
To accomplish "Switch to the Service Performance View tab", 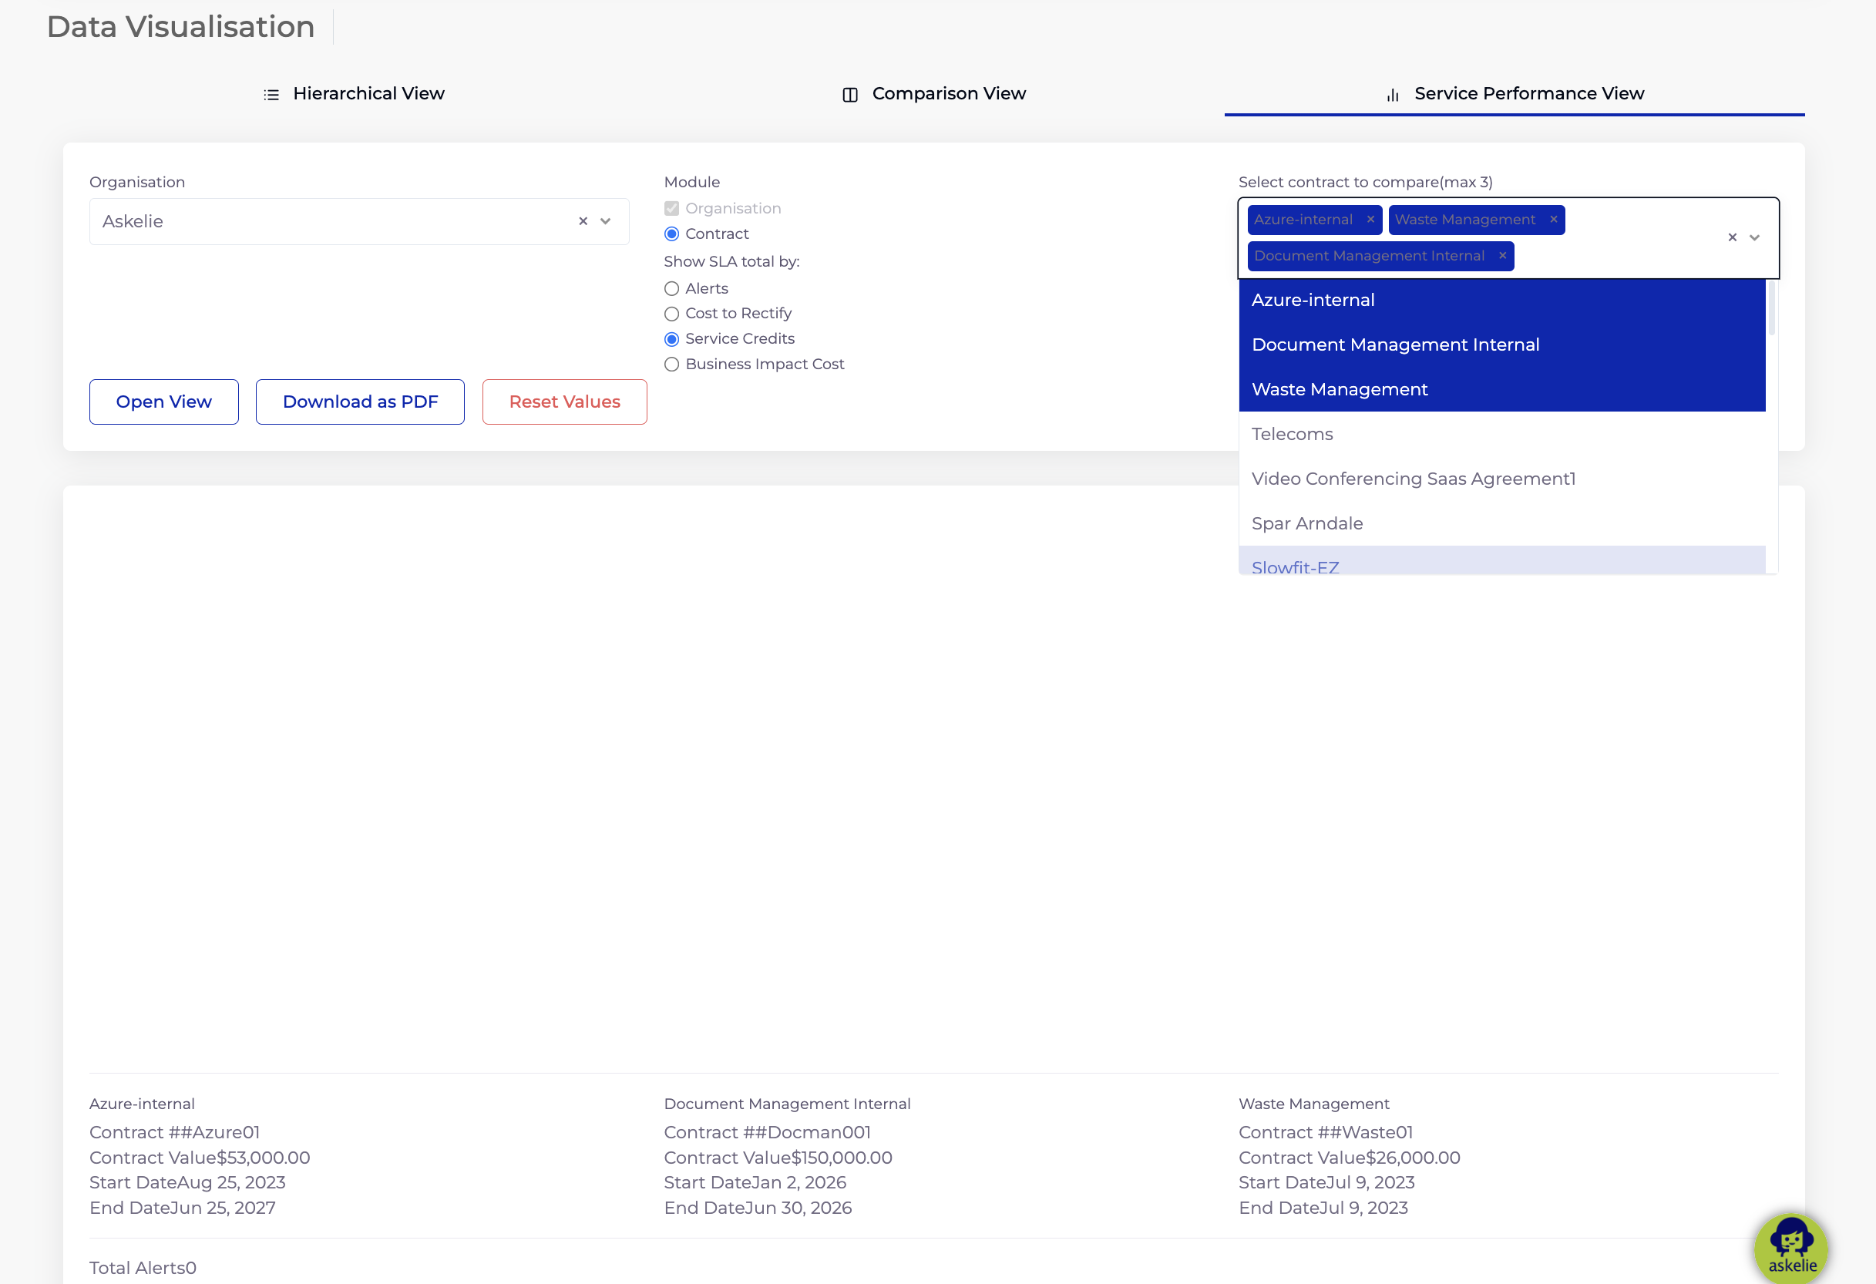I will [1515, 93].
